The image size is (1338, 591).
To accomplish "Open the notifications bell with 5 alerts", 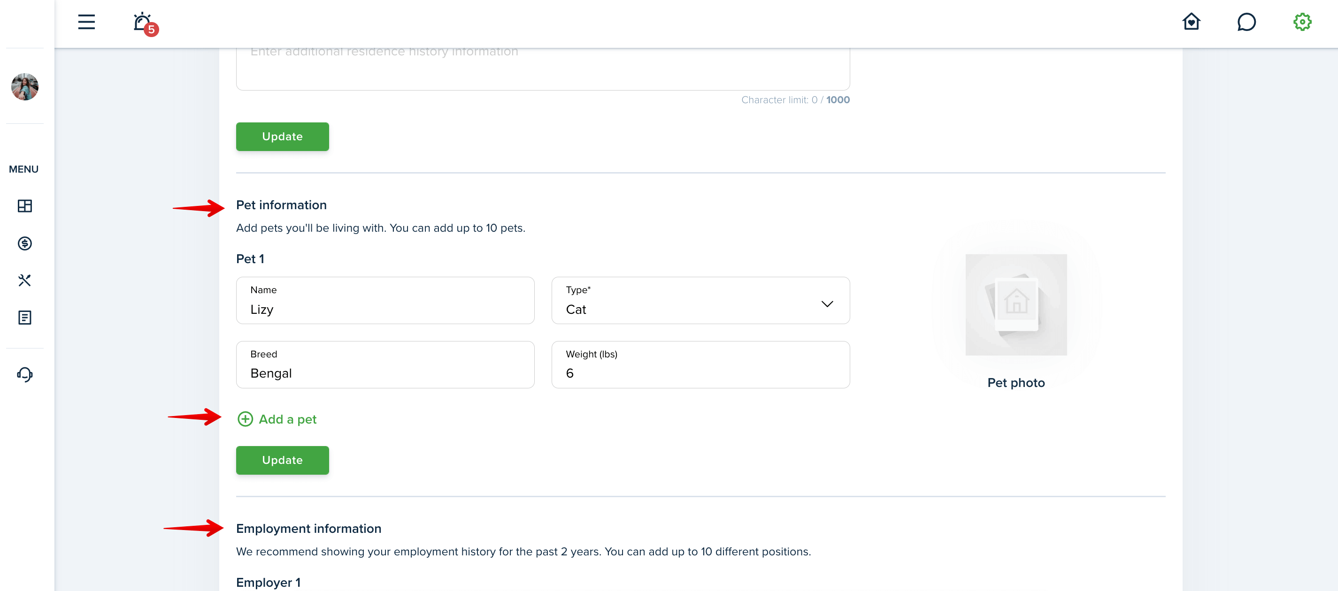I will tap(145, 24).
